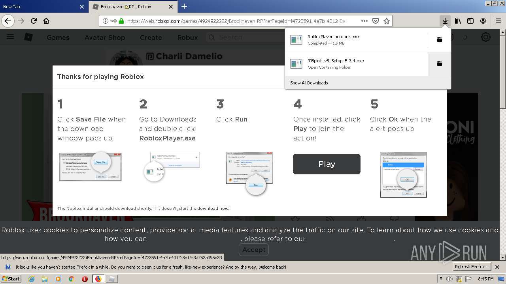Click the Downloads step two thumbnail
This screenshot has width=506, height=284.
(x=171, y=166)
